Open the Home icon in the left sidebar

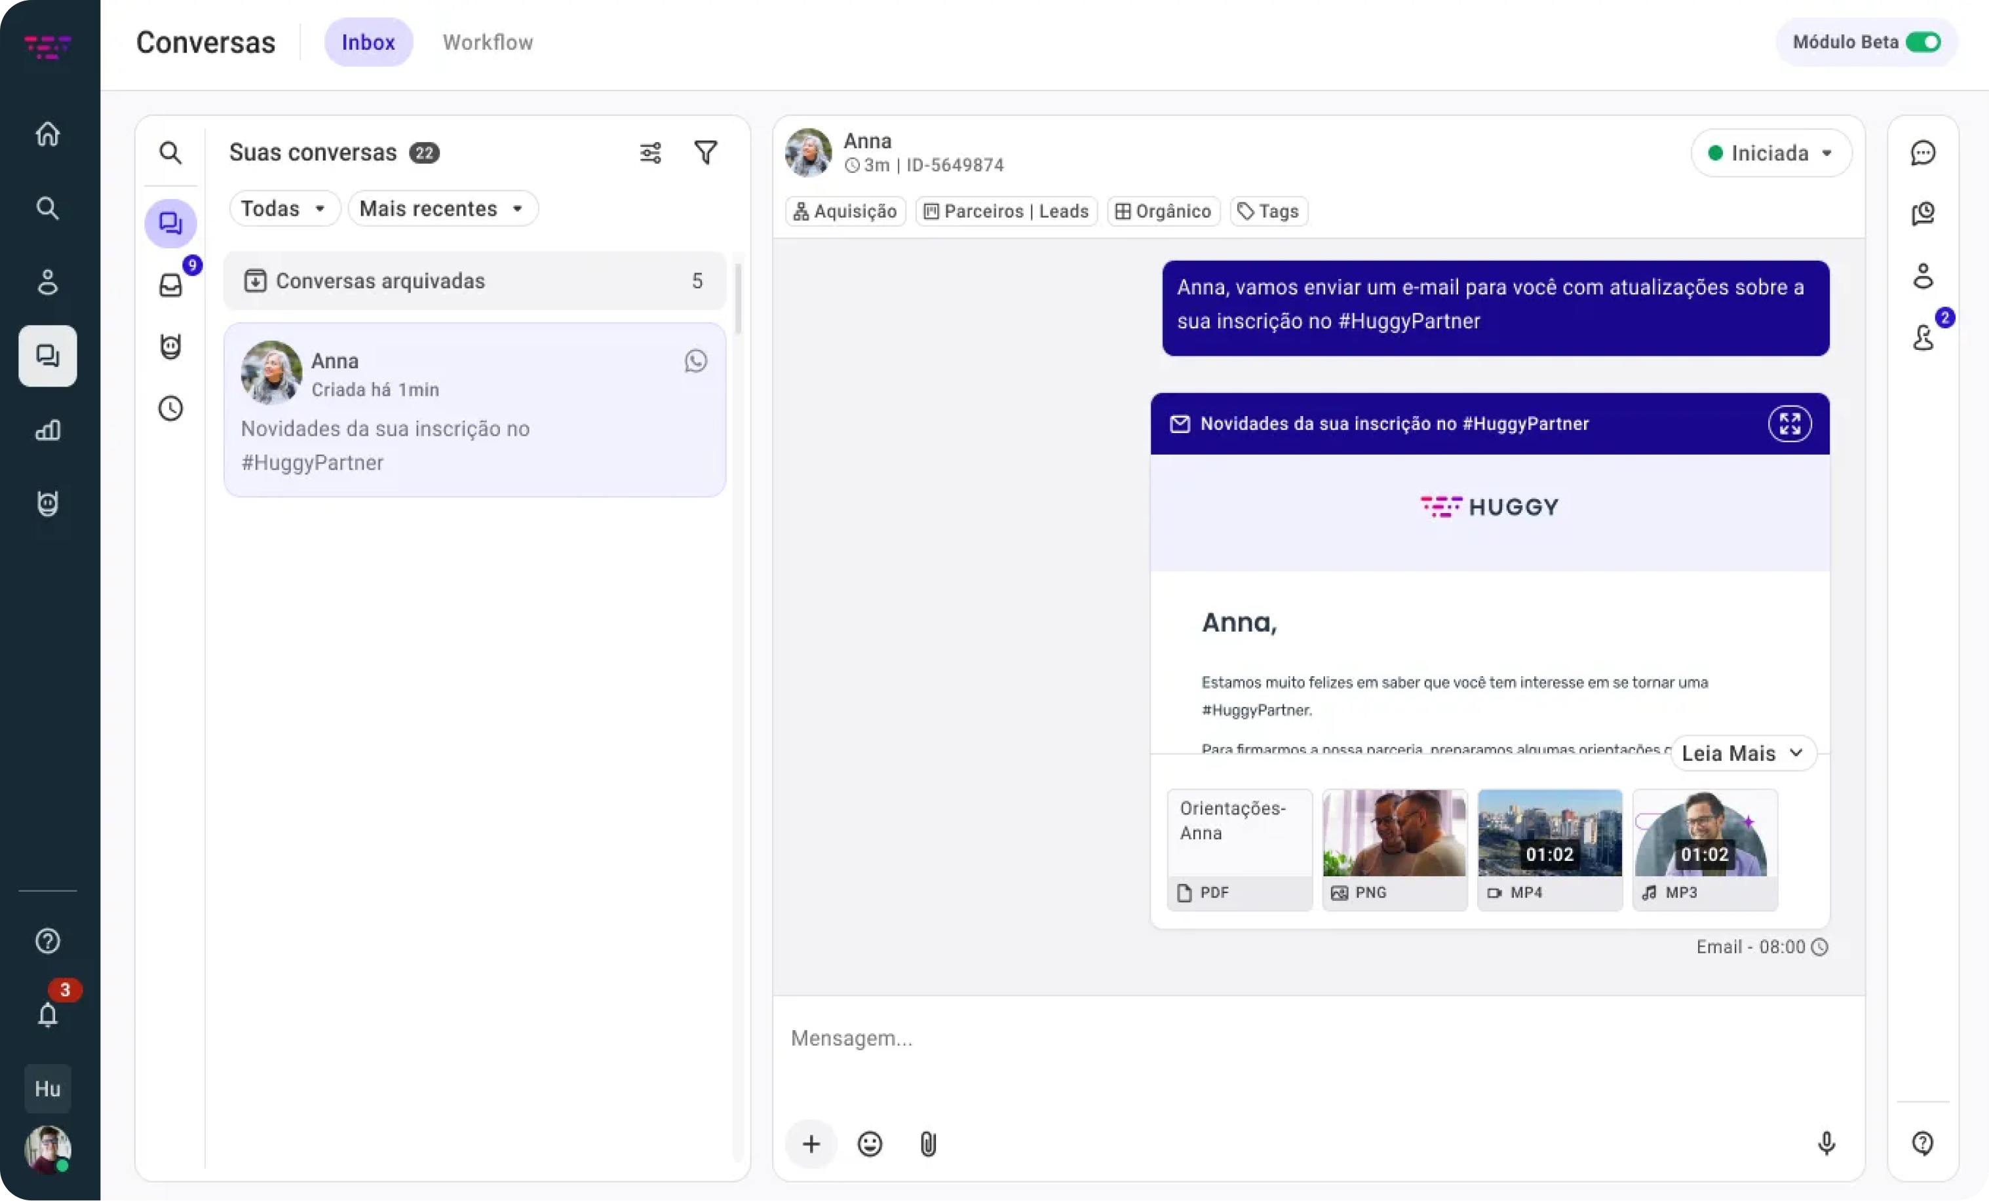pos(48,134)
